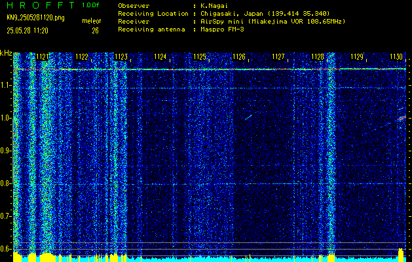Screen dimensions: 412x262
Task: Click time marker 1127 on the timeline
Action: (x=278, y=57)
